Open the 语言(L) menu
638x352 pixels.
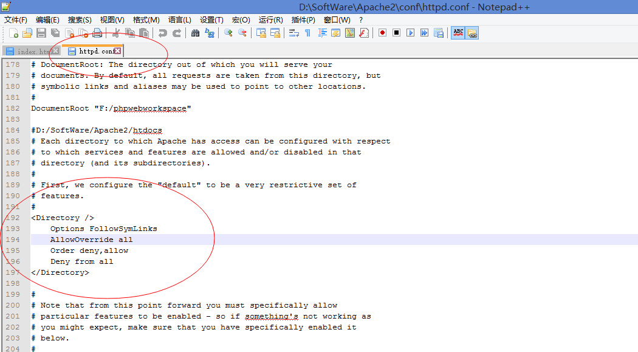click(x=179, y=20)
